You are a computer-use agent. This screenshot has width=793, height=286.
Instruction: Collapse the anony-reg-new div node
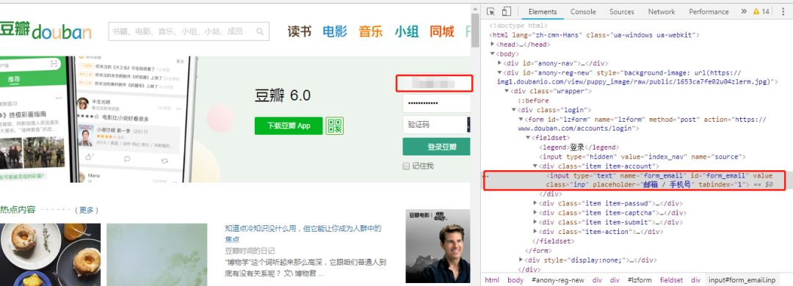tap(500, 73)
